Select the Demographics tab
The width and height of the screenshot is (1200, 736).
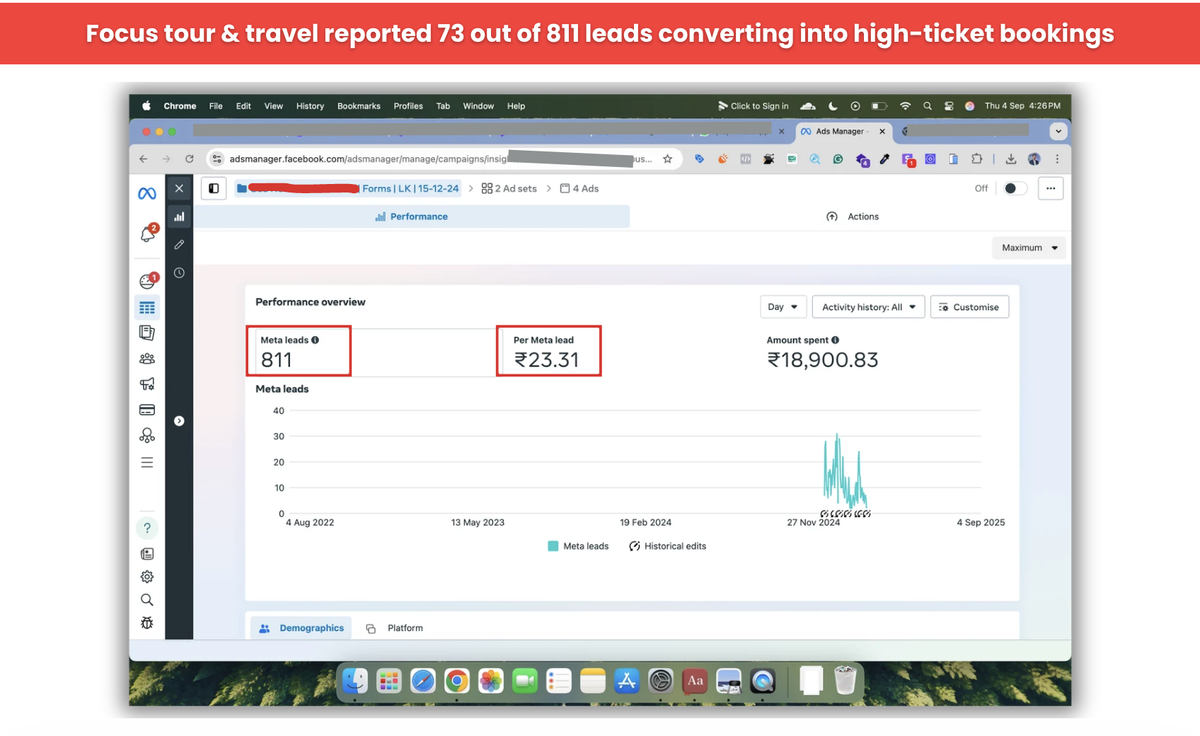pos(301,628)
